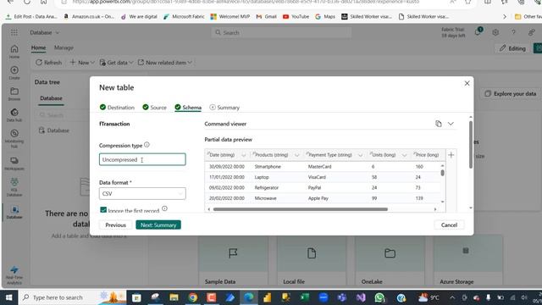Switch to the Manage tab
This screenshot has width=542, height=305.
coord(64,47)
